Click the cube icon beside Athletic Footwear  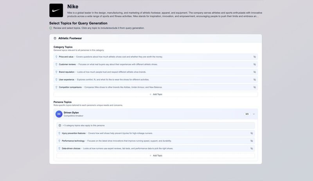coord(55,39)
